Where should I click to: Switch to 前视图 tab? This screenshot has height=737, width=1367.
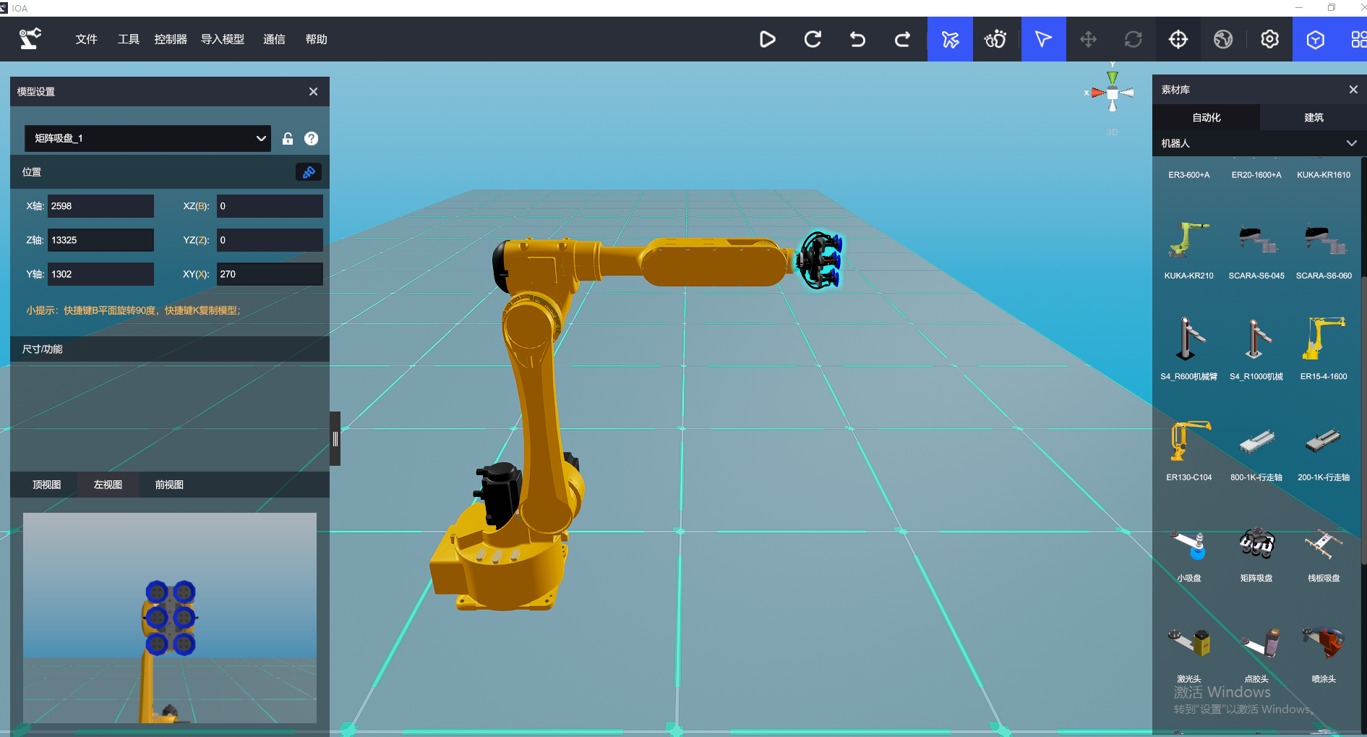pyautogui.click(x=170, y=485)
